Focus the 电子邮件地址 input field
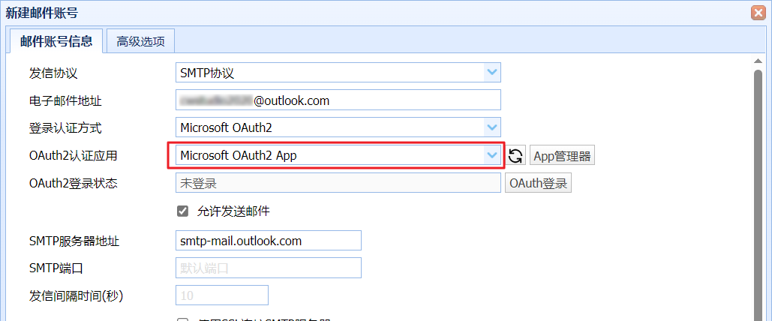 tap(338, 100)
